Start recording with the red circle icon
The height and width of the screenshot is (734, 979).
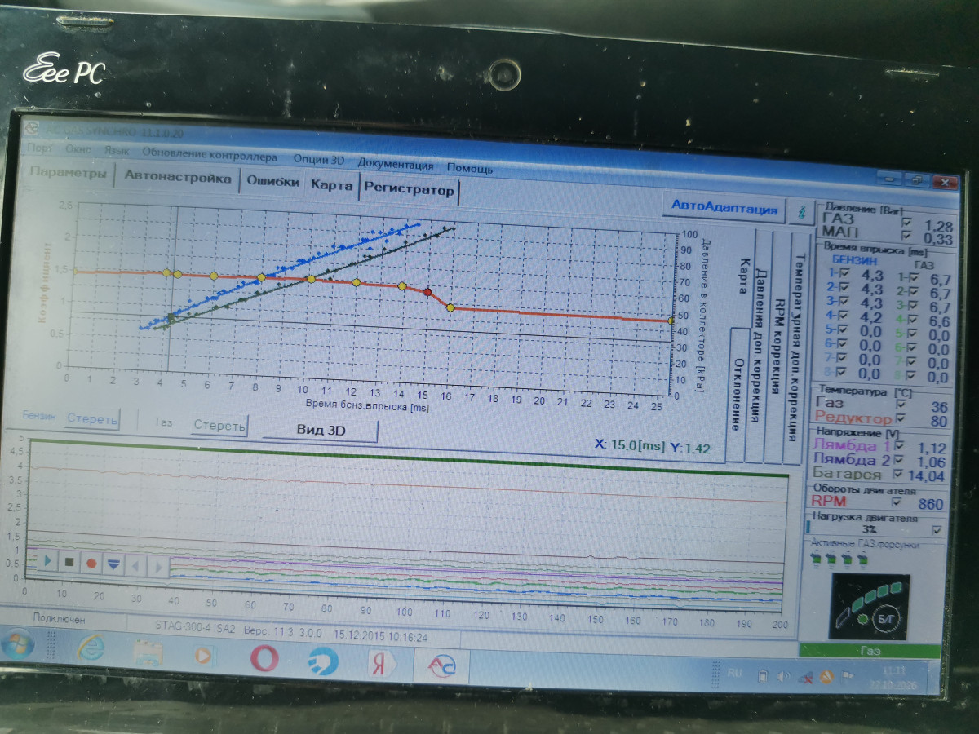91,564
